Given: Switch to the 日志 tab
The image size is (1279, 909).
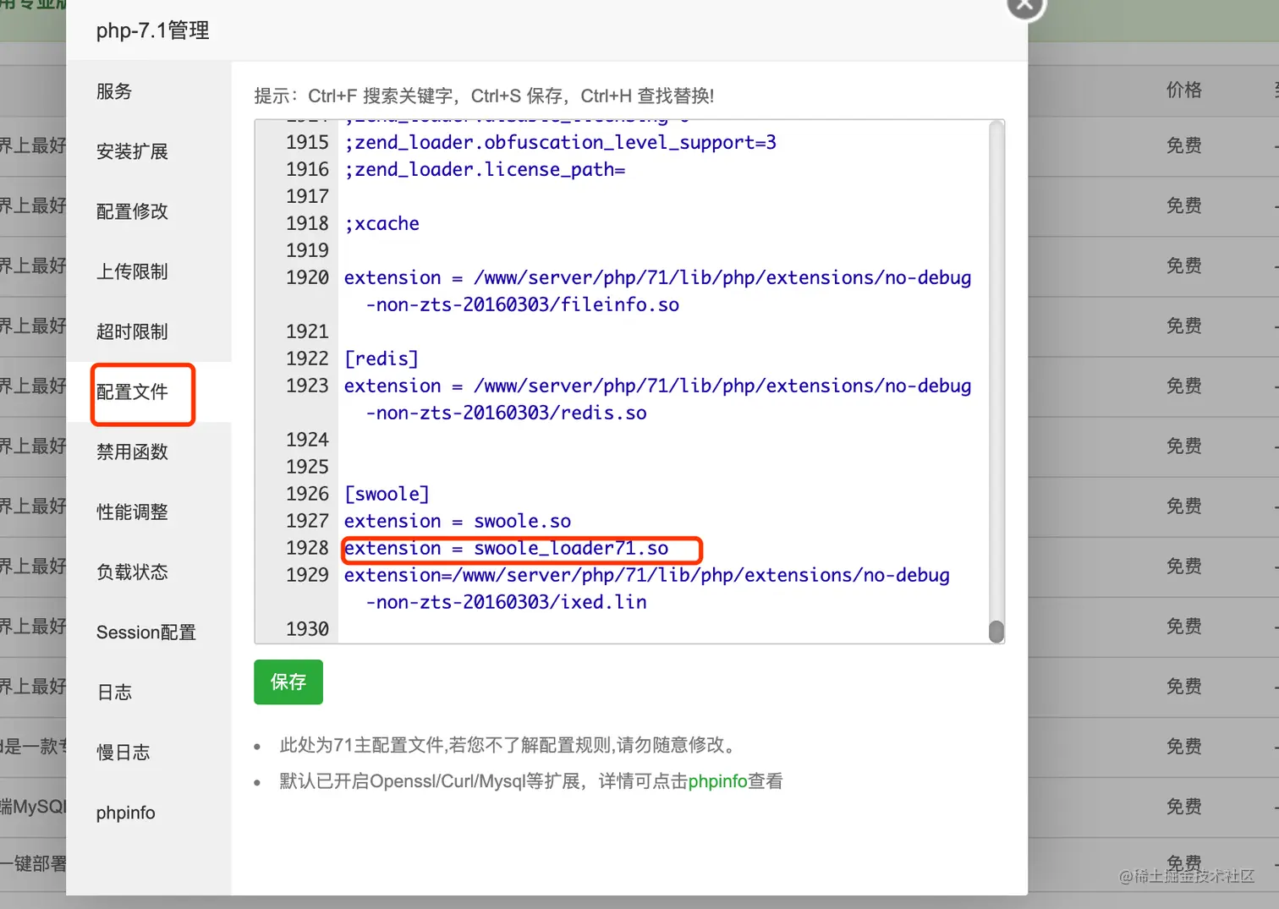Looking at the screenshot, I should 114,692.
